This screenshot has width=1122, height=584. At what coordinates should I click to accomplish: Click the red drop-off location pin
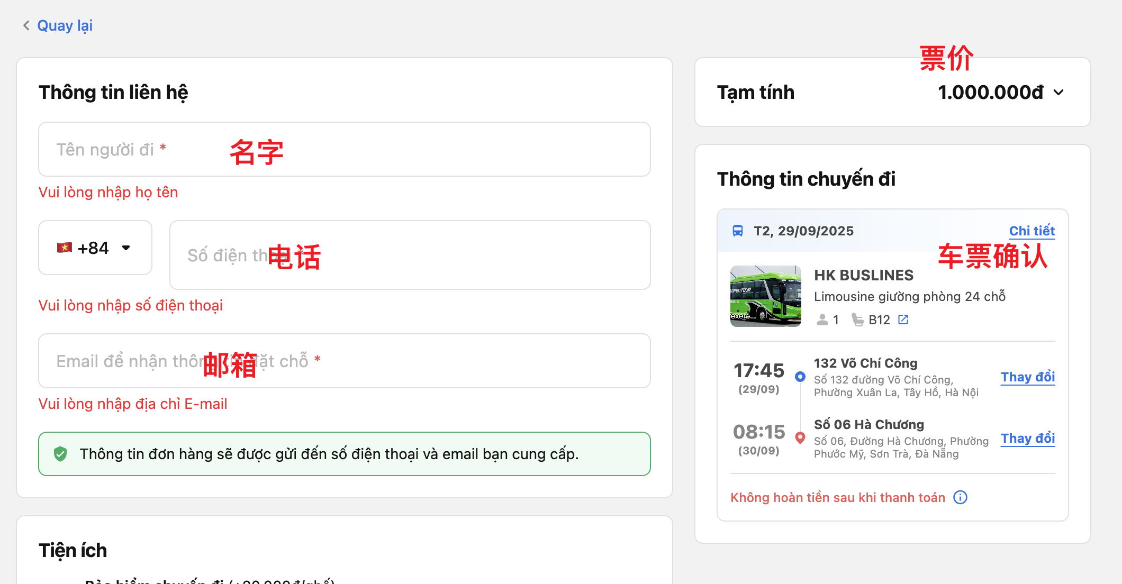(800, 438)
